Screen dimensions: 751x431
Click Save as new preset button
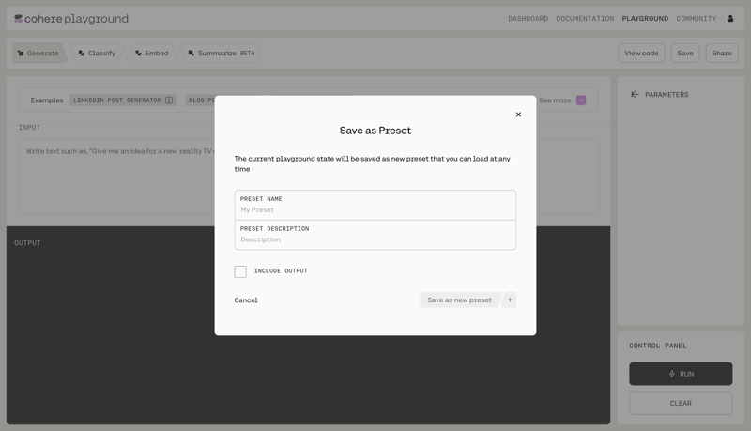click(459, 300)
